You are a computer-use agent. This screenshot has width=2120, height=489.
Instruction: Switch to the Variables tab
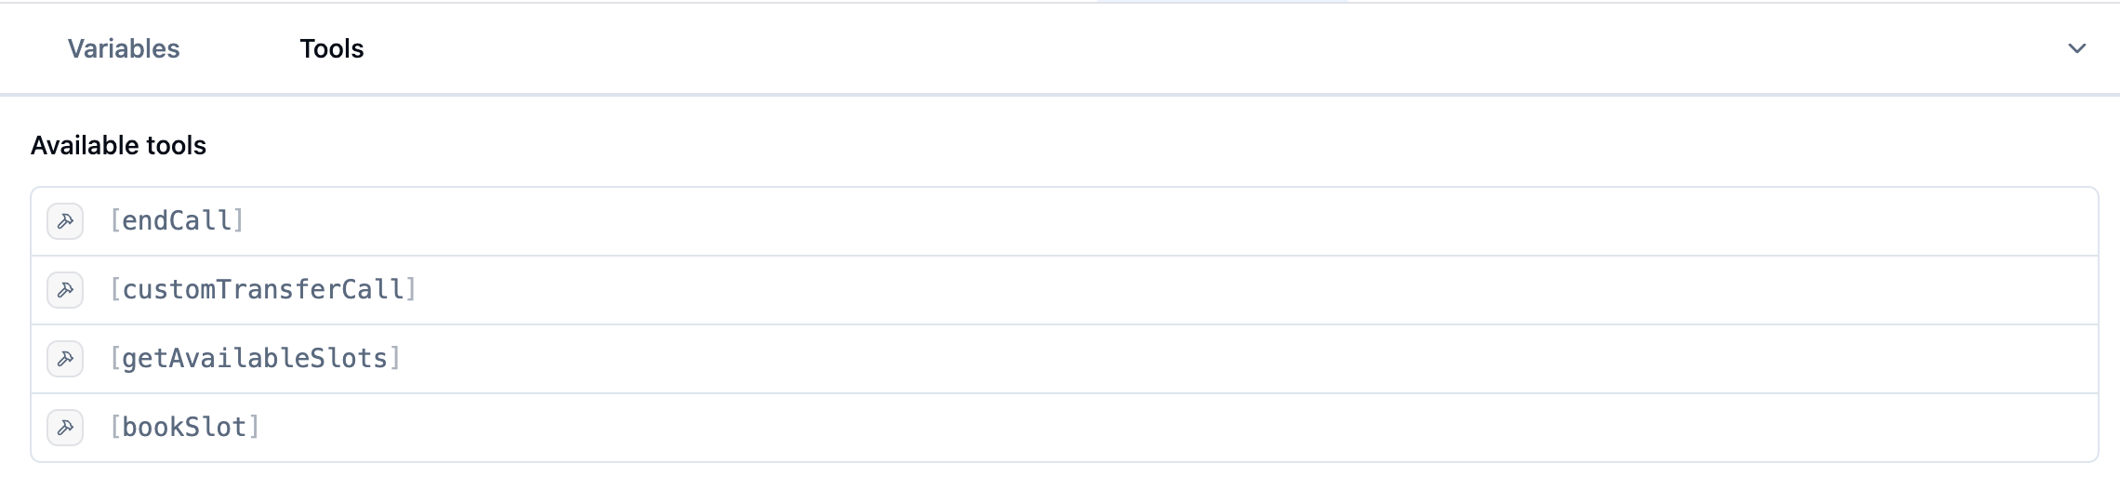[124, 48]
